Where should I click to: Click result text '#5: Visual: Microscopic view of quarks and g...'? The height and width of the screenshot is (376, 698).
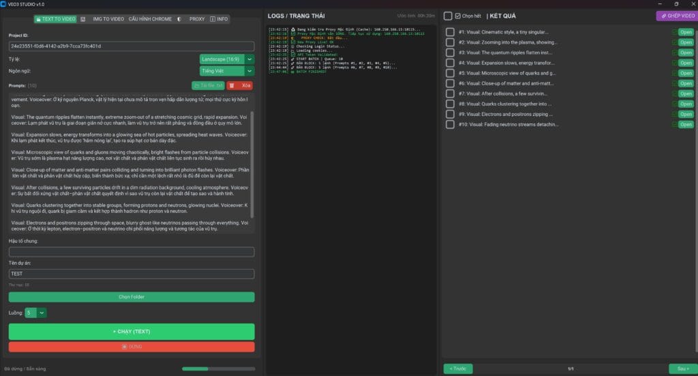point(507,73)
